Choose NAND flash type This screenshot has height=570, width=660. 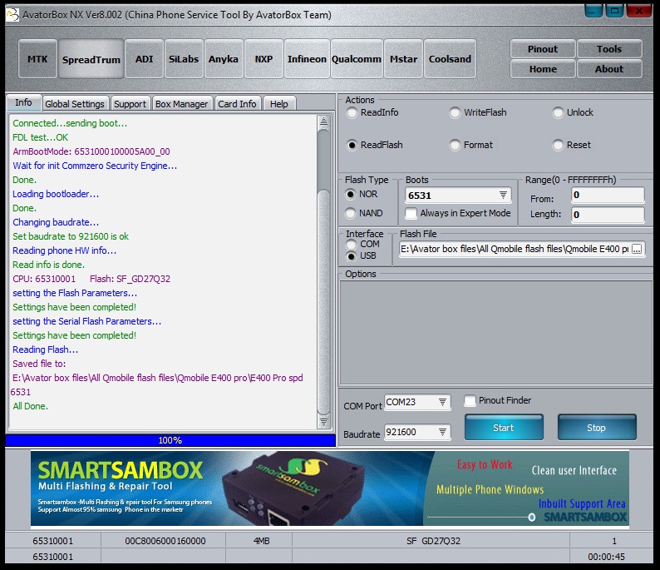(364, 213)
